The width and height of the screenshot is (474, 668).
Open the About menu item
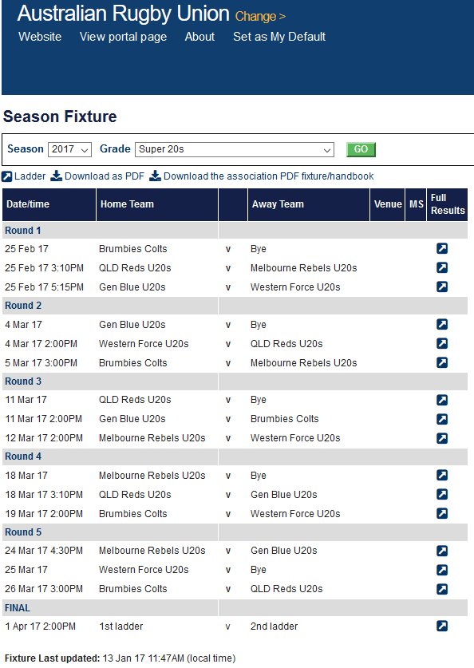[199, 37]
